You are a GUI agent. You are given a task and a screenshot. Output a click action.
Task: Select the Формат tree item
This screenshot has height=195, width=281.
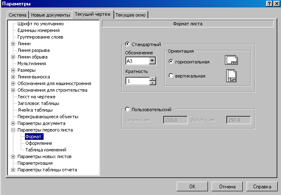[x=34, y=136]
